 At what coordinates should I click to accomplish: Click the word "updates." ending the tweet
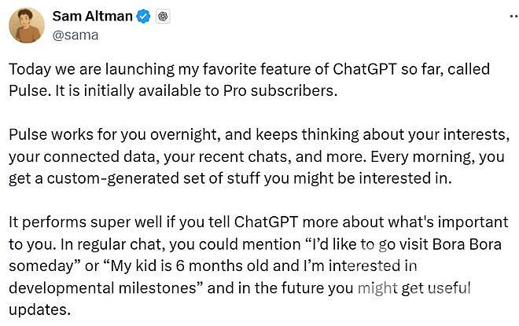tap(39, 310)
